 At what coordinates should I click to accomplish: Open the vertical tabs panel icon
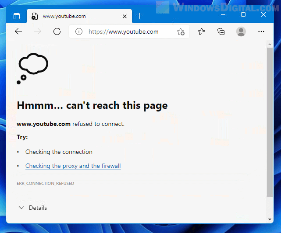click(x=17, y=17)
